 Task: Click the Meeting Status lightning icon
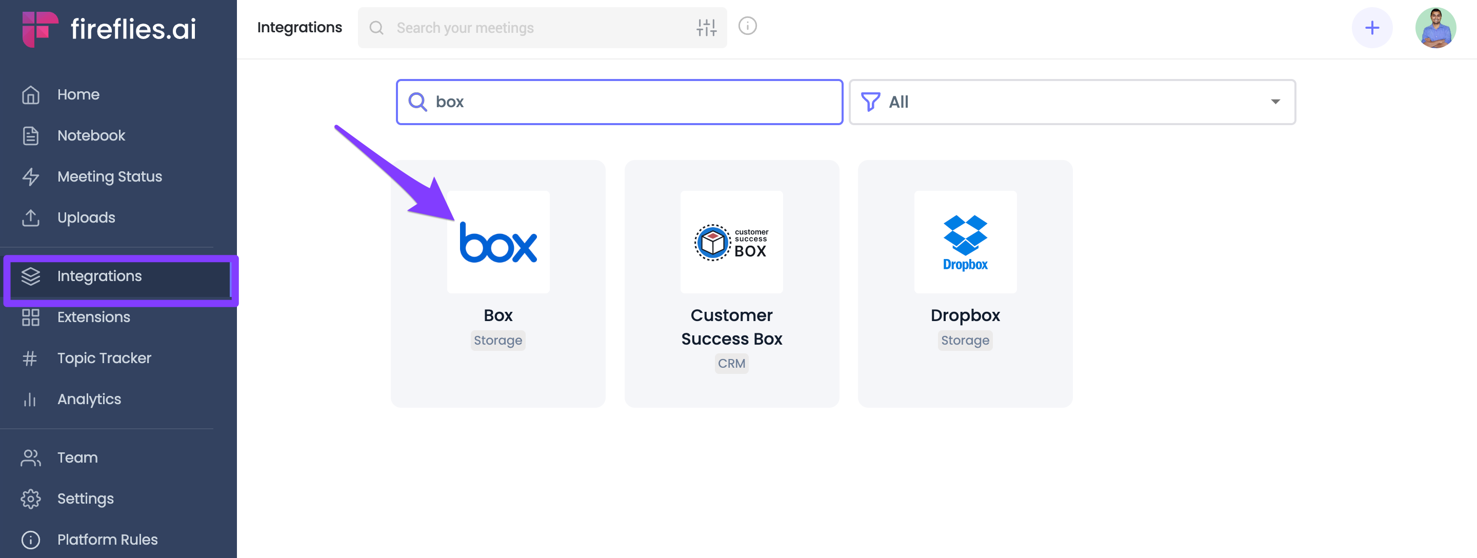tap(30, 176)
